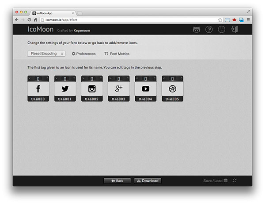Open the stepper menu on U+e001 card
Image resolution: width=265 pixels, height=204 pixels.
74,78
